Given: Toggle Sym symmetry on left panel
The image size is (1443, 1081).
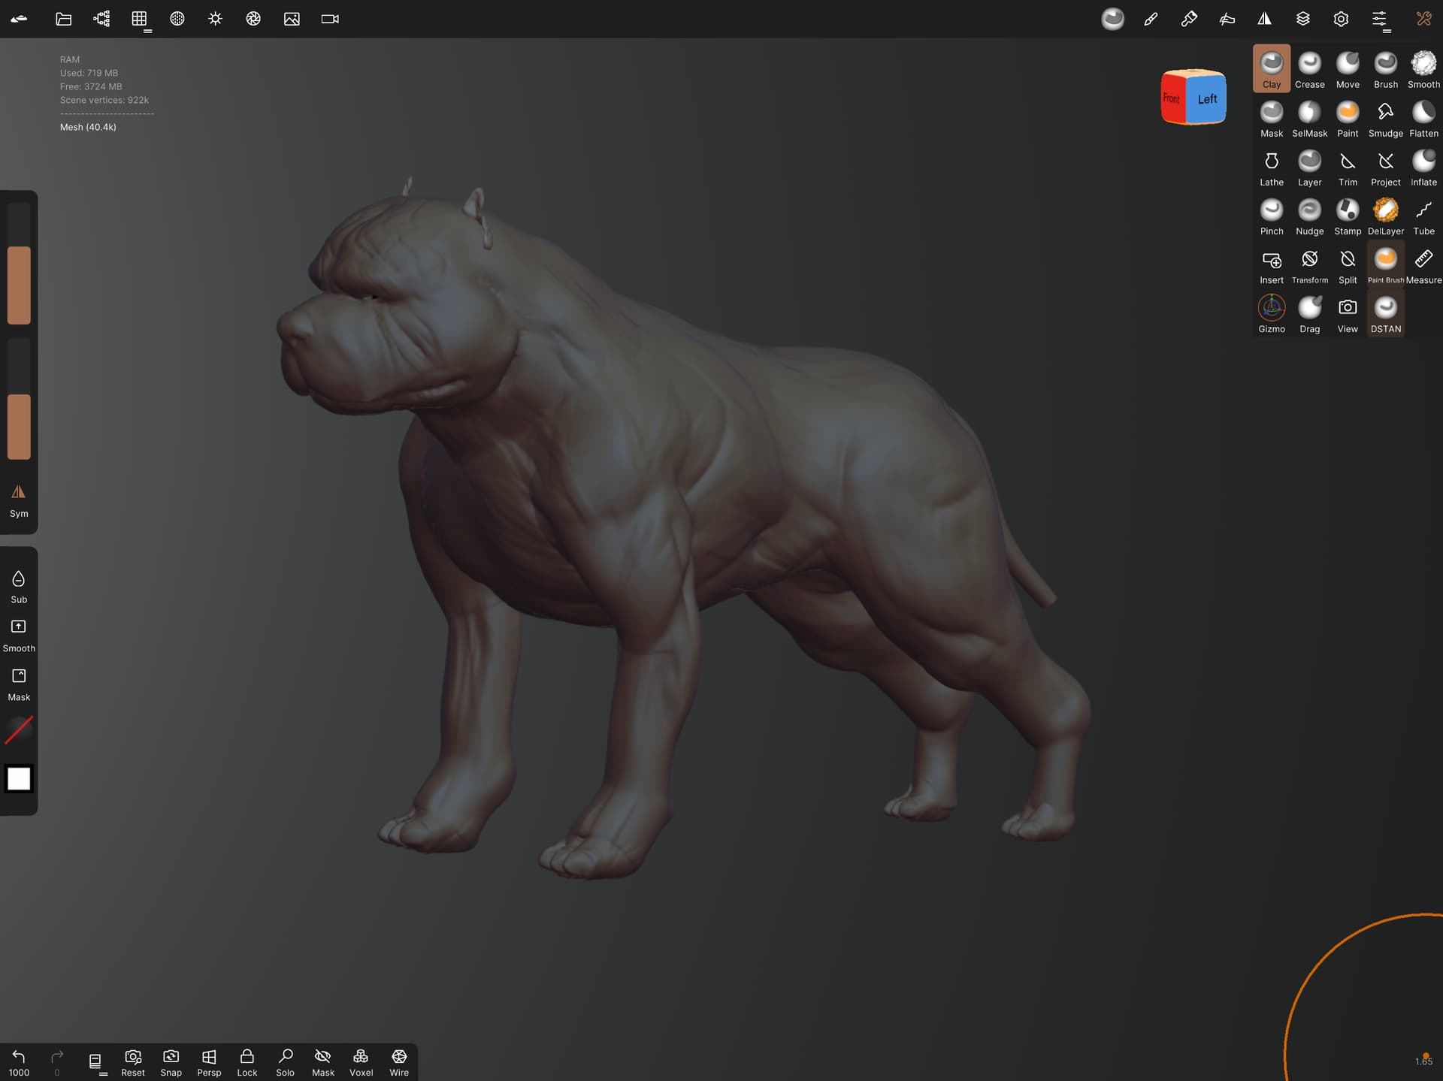Looking at the screenshot, I should click(x=19, y=500).
